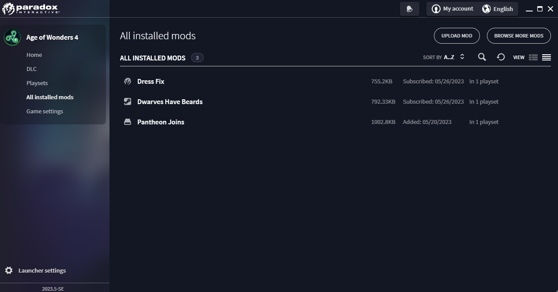Go to the Playsets section
The height and width of the screenshot is (292, 558).
[37, 83]
